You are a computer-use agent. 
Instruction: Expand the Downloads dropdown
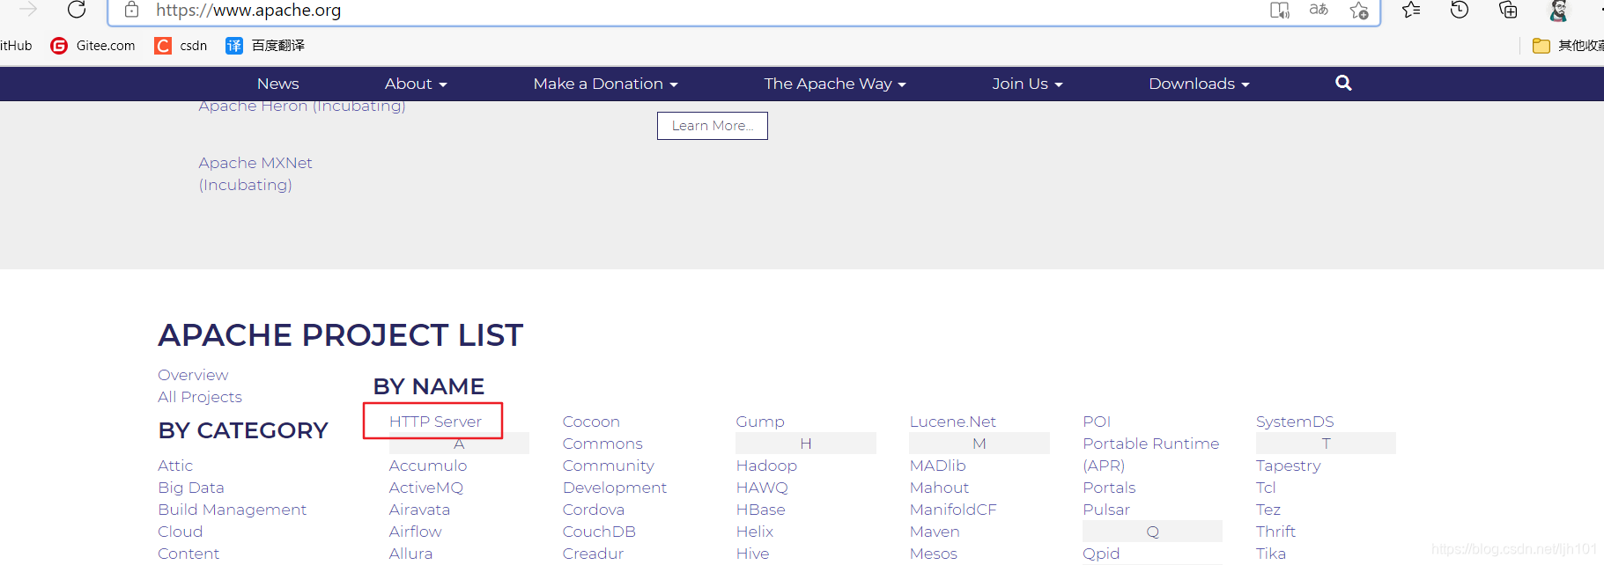point(1199,84)
